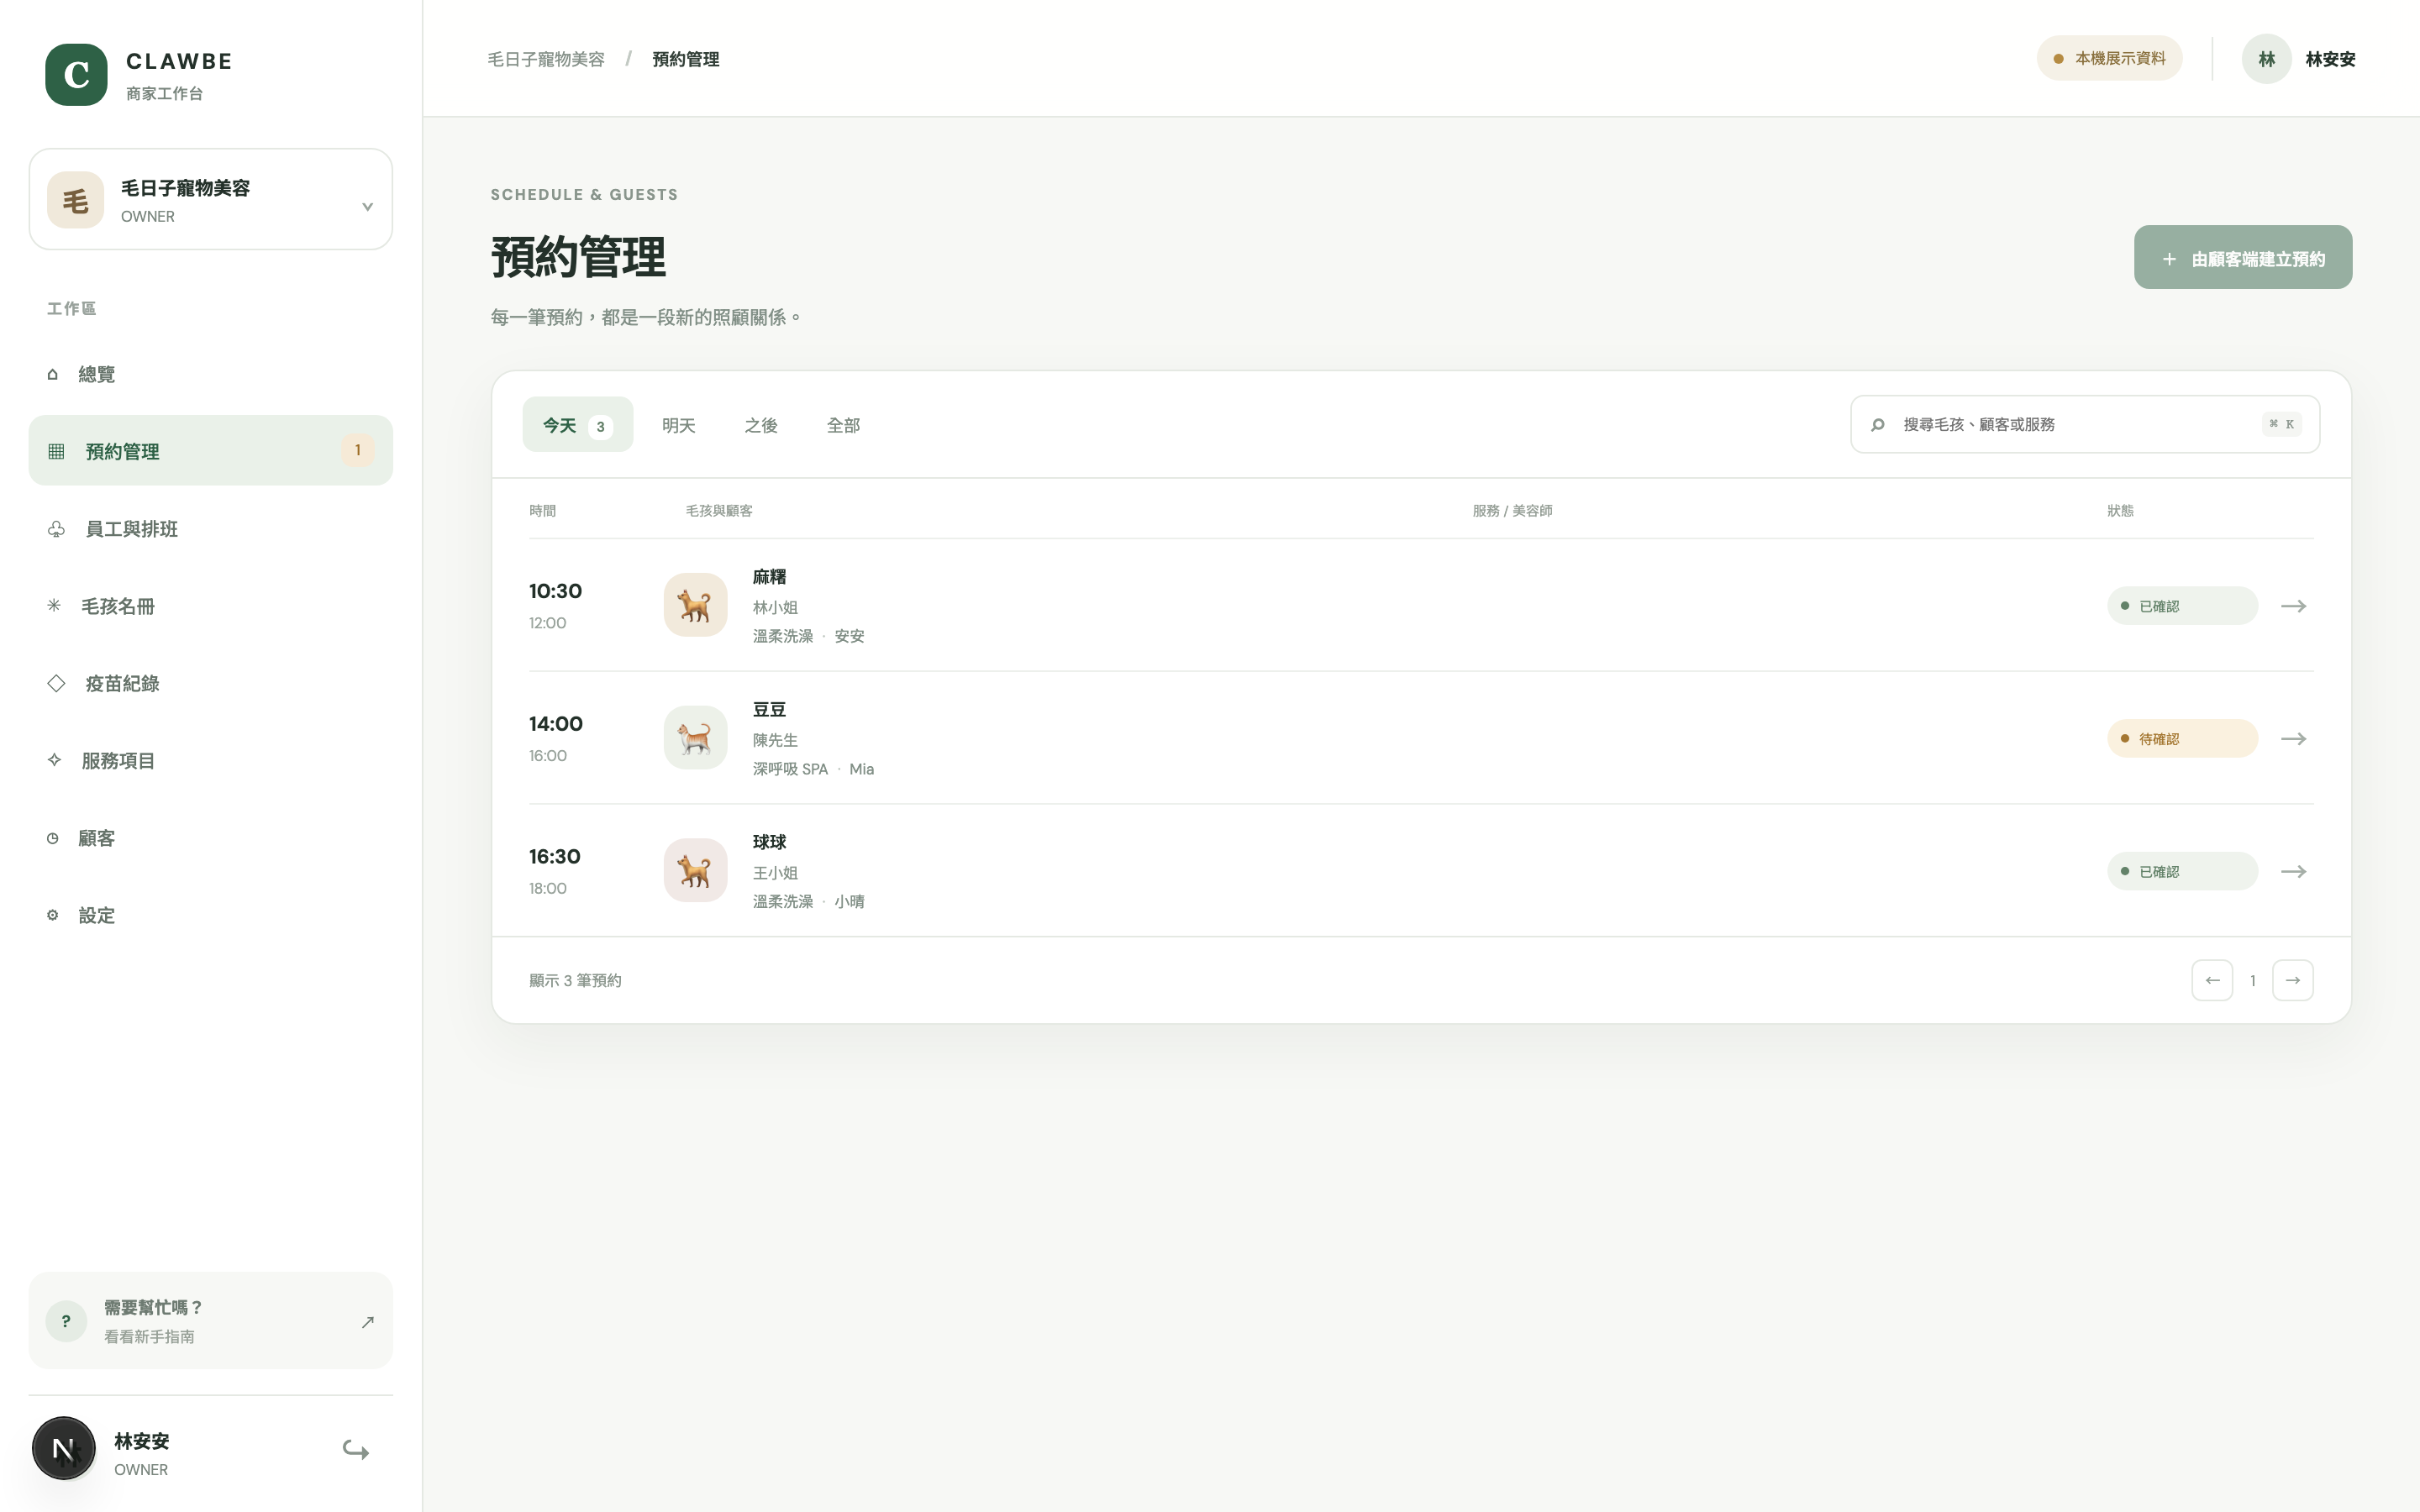Open arrow for 豆豆 14:00 appointment
This screenshot has height=1512, width=2420.
coord(2293,739)
